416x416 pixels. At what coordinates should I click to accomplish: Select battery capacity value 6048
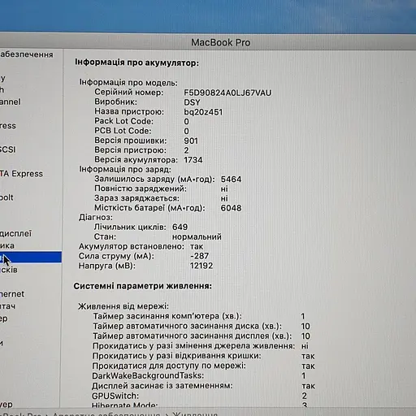pos(231,208)
